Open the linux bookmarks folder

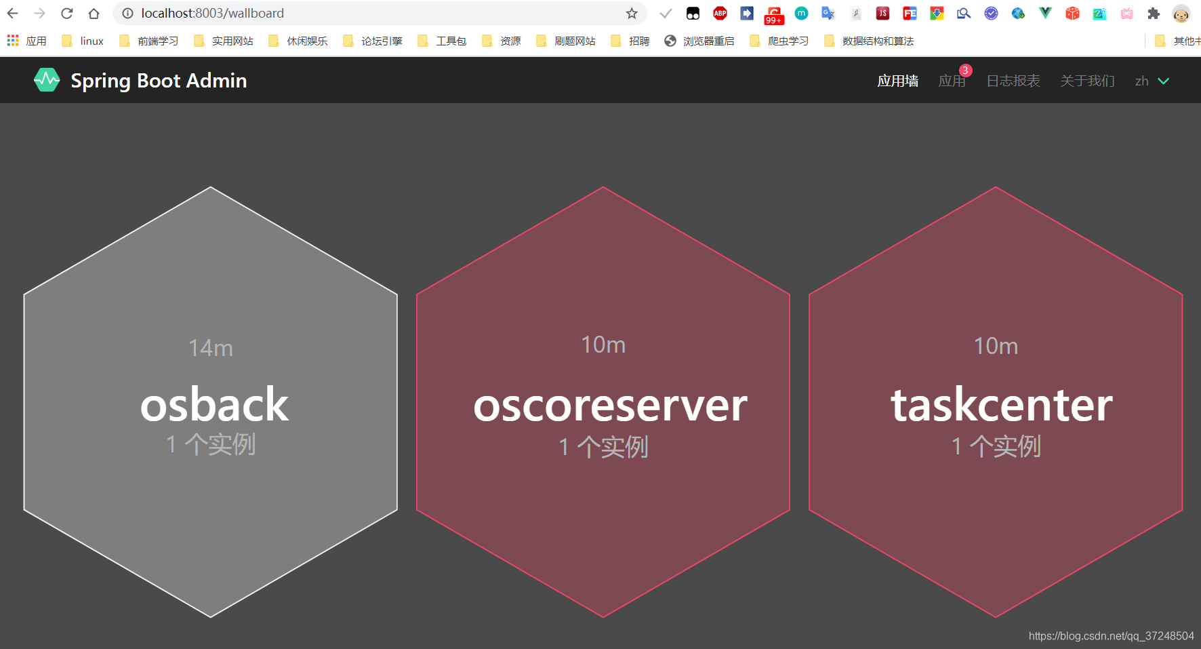pos(83,41)
